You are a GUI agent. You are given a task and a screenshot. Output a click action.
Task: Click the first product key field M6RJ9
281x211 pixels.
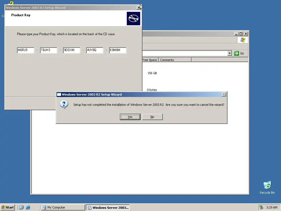pos(26,50)
